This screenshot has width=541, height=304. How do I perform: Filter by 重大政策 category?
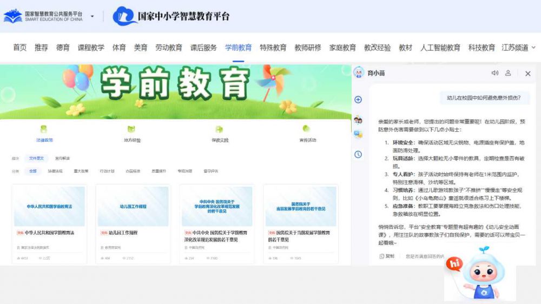click(x=81, y=171)
